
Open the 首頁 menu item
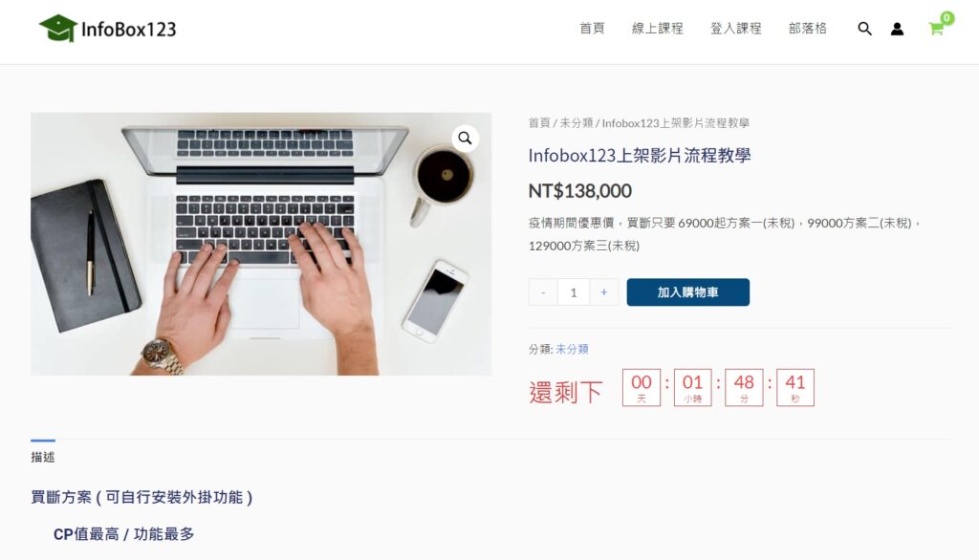pyautogui.click(x=592, y=29)
